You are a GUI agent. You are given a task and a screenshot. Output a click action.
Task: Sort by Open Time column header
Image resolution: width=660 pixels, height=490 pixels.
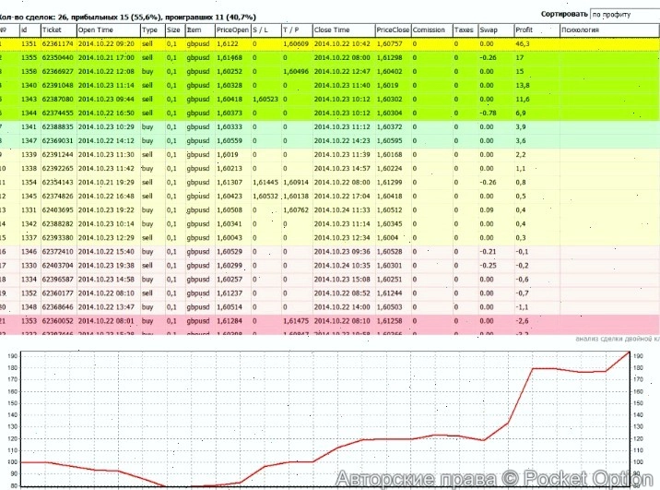click(x=96, y=30)
